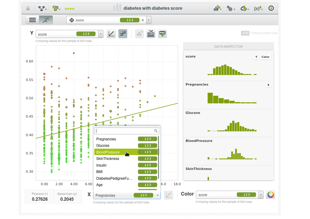Expand the Color field dropdown

click(261, 195)
